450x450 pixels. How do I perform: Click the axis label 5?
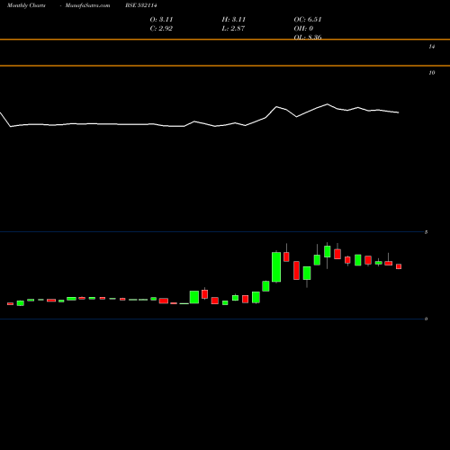(x=427, y=232)
